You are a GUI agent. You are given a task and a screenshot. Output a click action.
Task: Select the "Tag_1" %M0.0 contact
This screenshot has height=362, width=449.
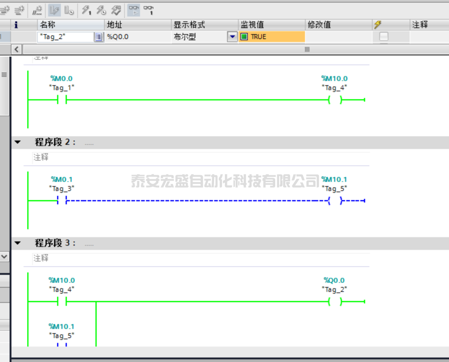62,100
